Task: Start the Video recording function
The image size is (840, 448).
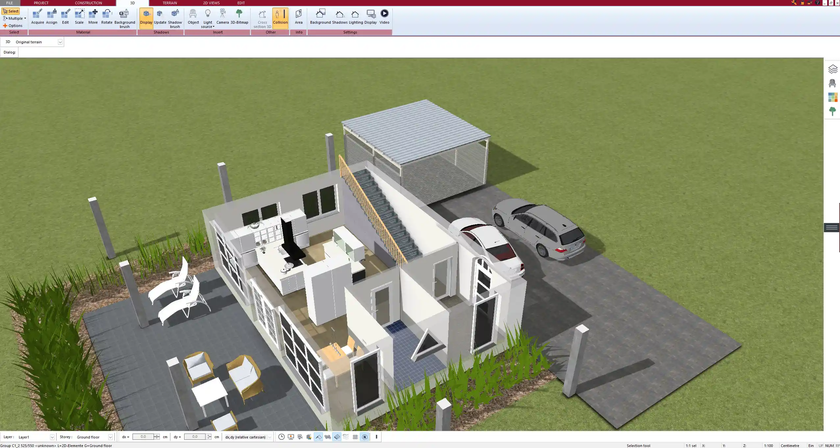Action: [384, 16]
